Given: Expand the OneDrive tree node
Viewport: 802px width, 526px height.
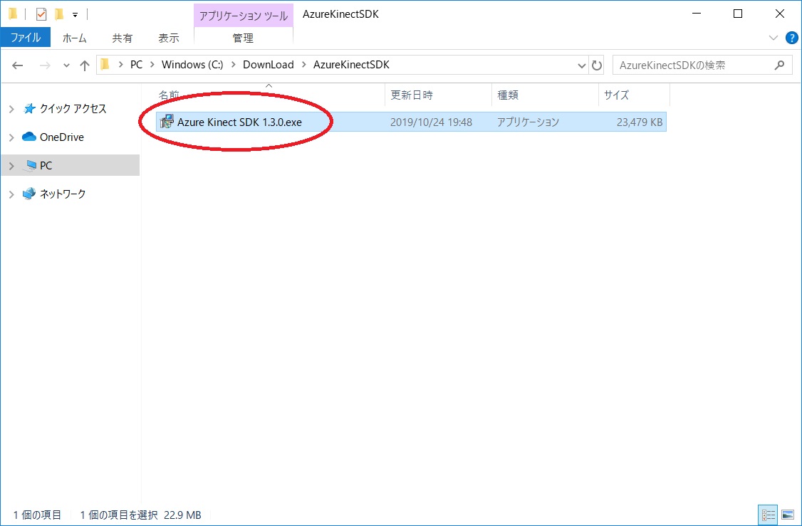Looking at the screenshot, I should tap(11, 137).
